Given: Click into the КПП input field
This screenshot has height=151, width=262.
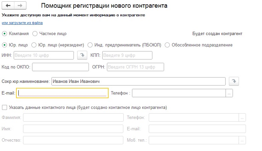Looking at the screenshot, I should click(127, 55).
